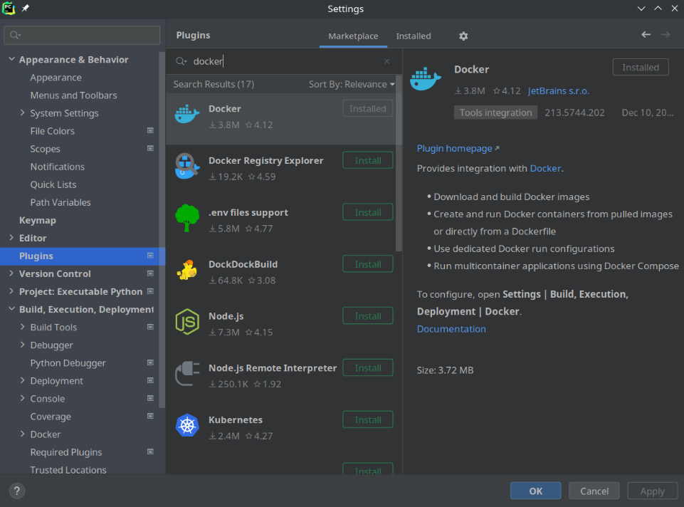The width and height of the screenshot is (684, 507).
Task: Open the Documentation link
Action: 451,329
